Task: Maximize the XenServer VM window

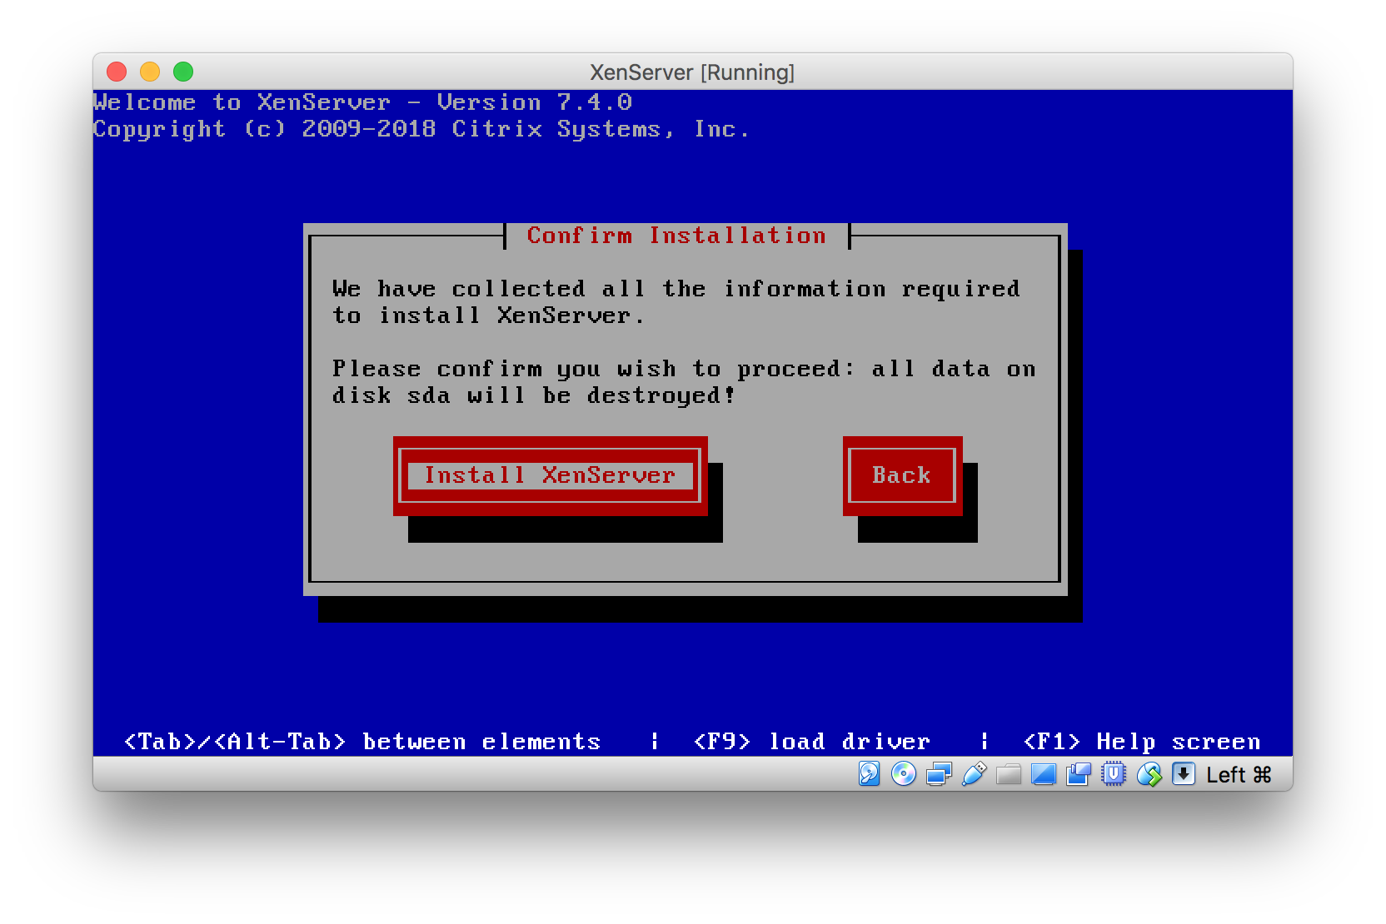Action: click(183, 72)
